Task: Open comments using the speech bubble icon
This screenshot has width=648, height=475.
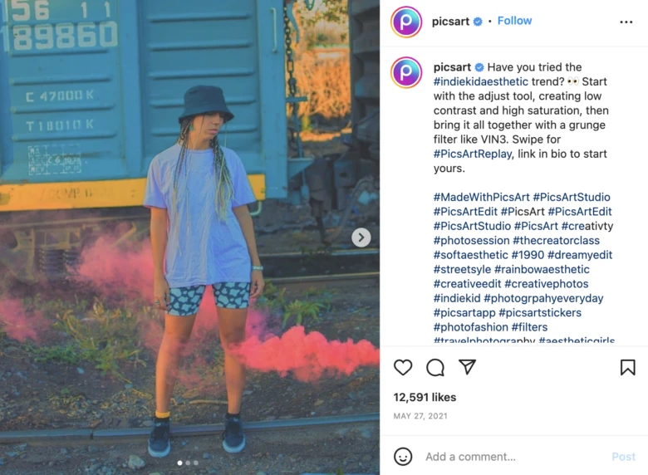Action: pos(435,367)
